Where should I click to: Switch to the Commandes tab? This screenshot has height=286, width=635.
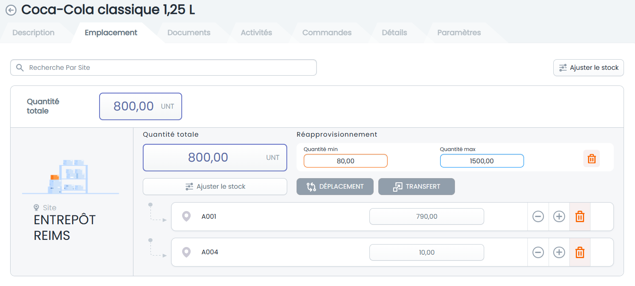(x=327, y=33)
